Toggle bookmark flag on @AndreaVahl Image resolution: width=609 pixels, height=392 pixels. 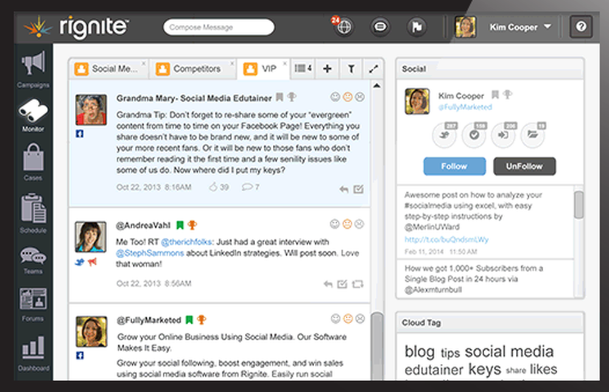(x=180, y=225)
